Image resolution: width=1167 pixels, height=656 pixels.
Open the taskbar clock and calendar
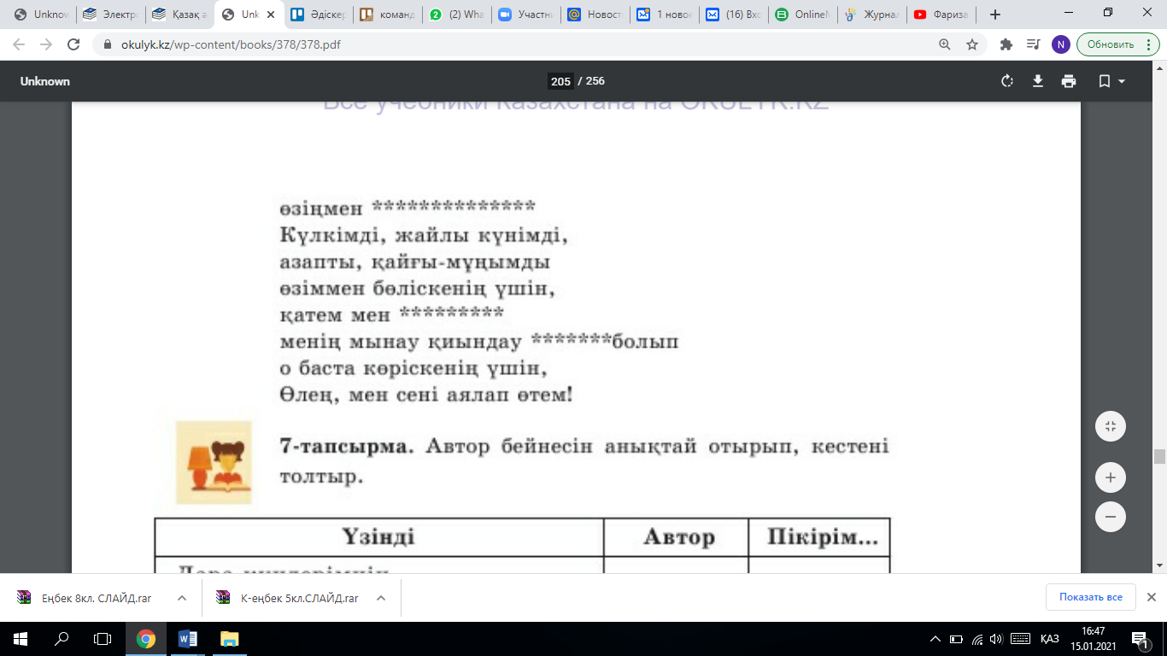coord(1094,638)
